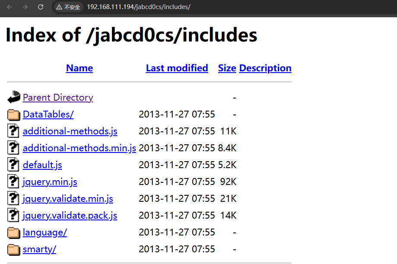Click the DataTables folder icon

coord(14,115)
